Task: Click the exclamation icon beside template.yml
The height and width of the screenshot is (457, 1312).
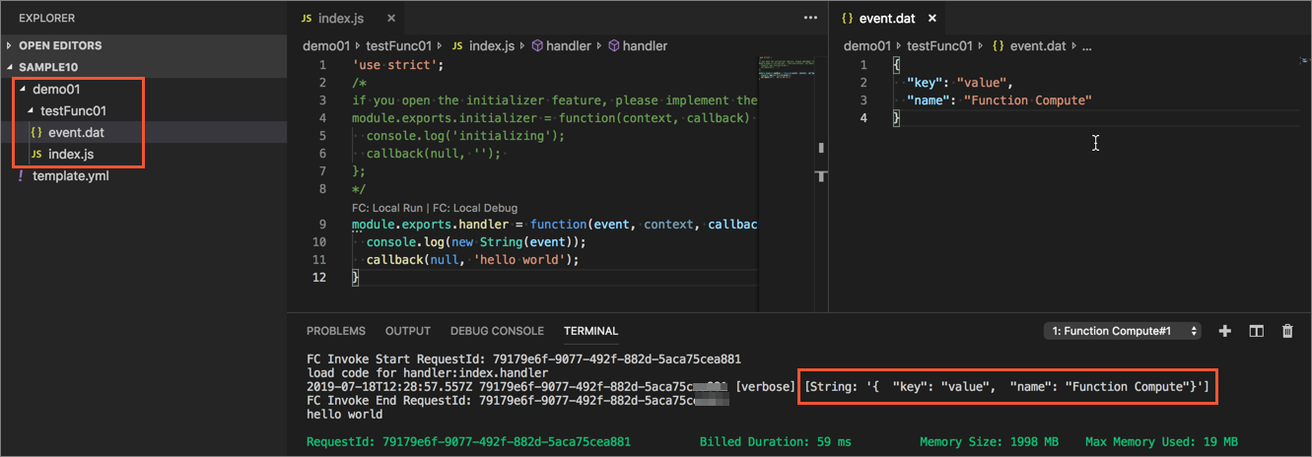Action: pyautogui.click(x=21, y=176)
